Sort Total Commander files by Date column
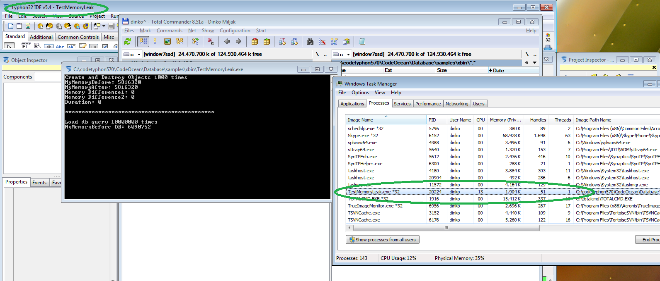 click(x=513, y=71)
